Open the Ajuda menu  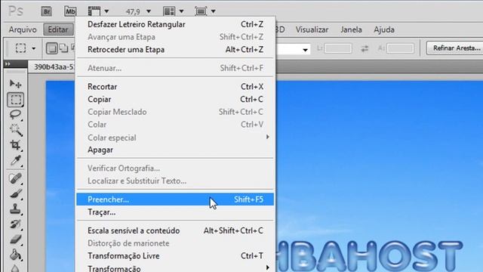point(384,29)
